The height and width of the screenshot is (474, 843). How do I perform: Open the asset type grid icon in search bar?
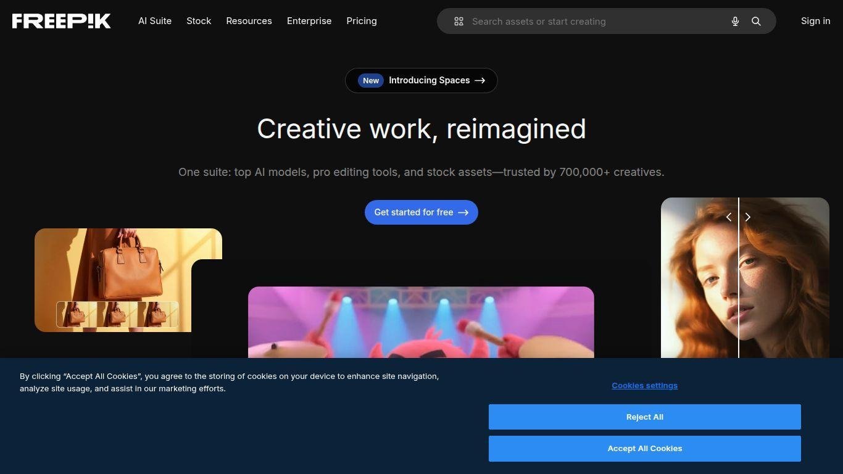(459, 21)
